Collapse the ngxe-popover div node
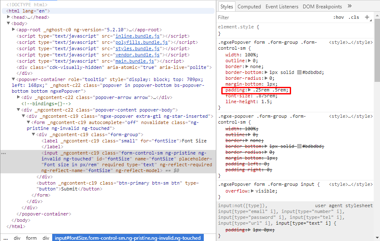380x241 pixels. pos(23,116)
